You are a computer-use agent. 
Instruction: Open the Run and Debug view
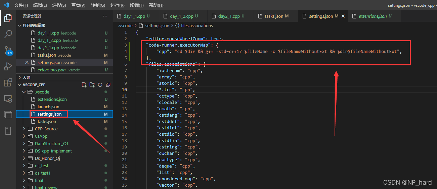click(8, 67)
